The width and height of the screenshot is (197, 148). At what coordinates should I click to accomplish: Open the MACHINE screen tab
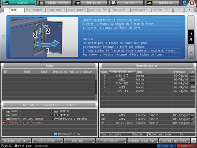(x=18, y=3)
